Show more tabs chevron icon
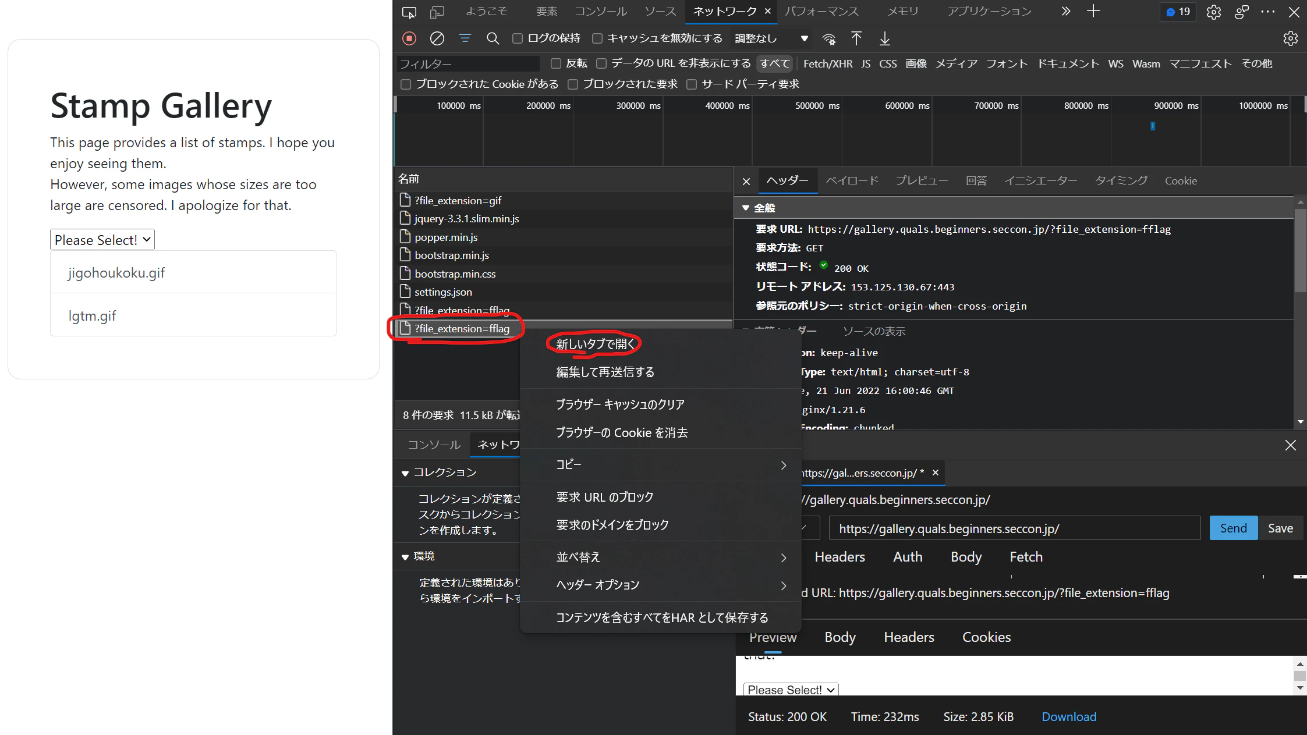This screenshot has width=1307, height=735. click(1065, 11)
